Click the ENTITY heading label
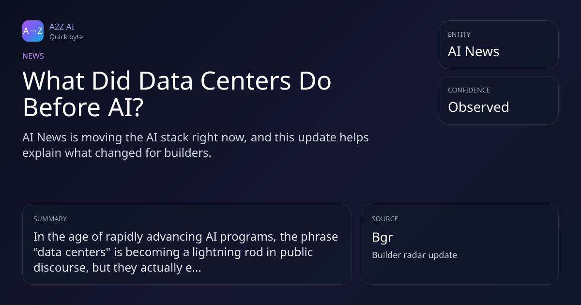581x305 pixels. tap(459, 34)
